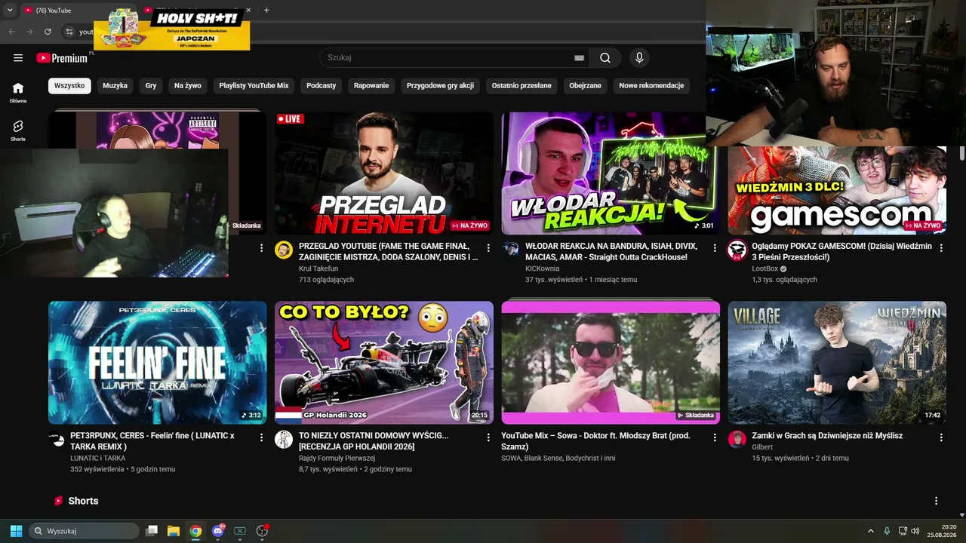This screenshot has width=966, height=543.
Task: Play the PRZEGLAD INTERNETU live thumbnail
Action: click(383, 173)
